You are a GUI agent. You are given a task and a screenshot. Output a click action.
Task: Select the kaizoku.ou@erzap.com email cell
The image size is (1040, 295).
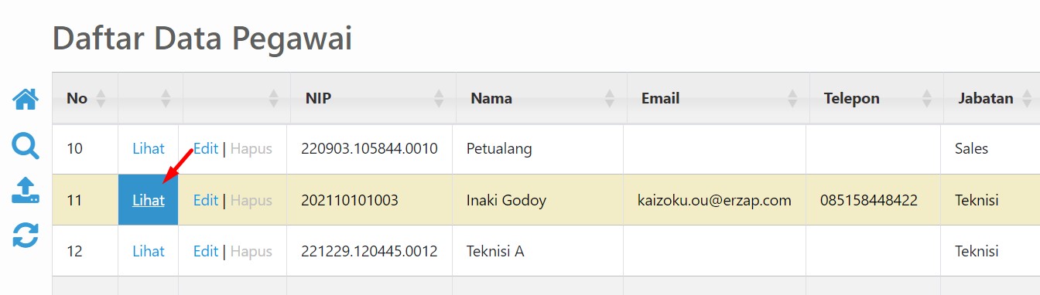click(x=716, y=200)
